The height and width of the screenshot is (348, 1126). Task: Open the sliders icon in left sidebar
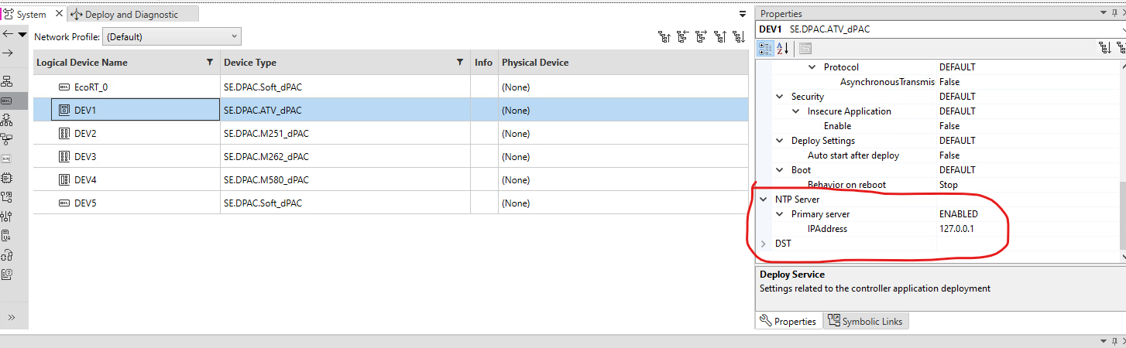(8, 216)
